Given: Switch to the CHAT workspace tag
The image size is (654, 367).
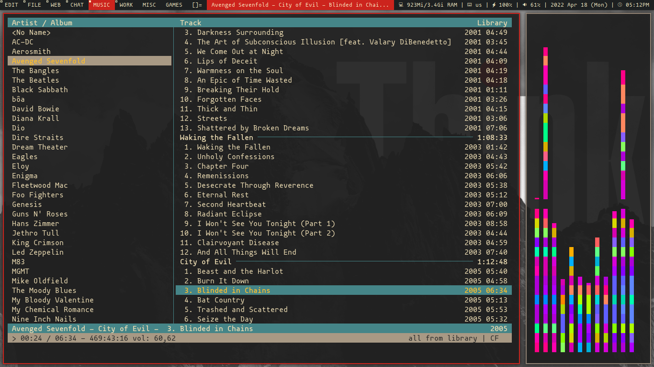Looking at the screenshot, I should (x=77, y=5).
